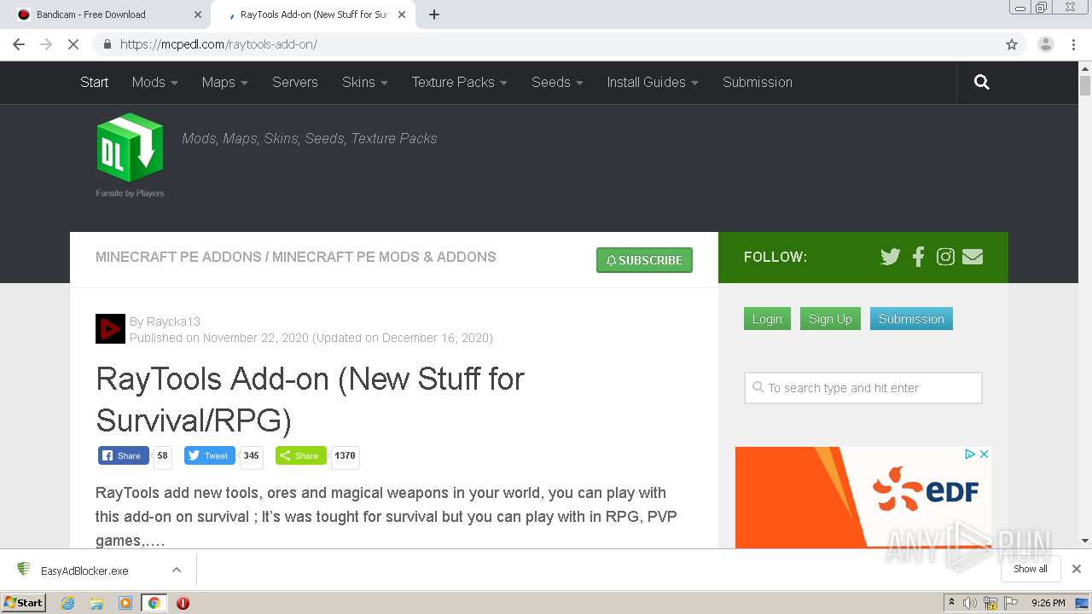Close the Bandicam - Free Download tab
1092x614 pixels.
(x=198, y=14)
